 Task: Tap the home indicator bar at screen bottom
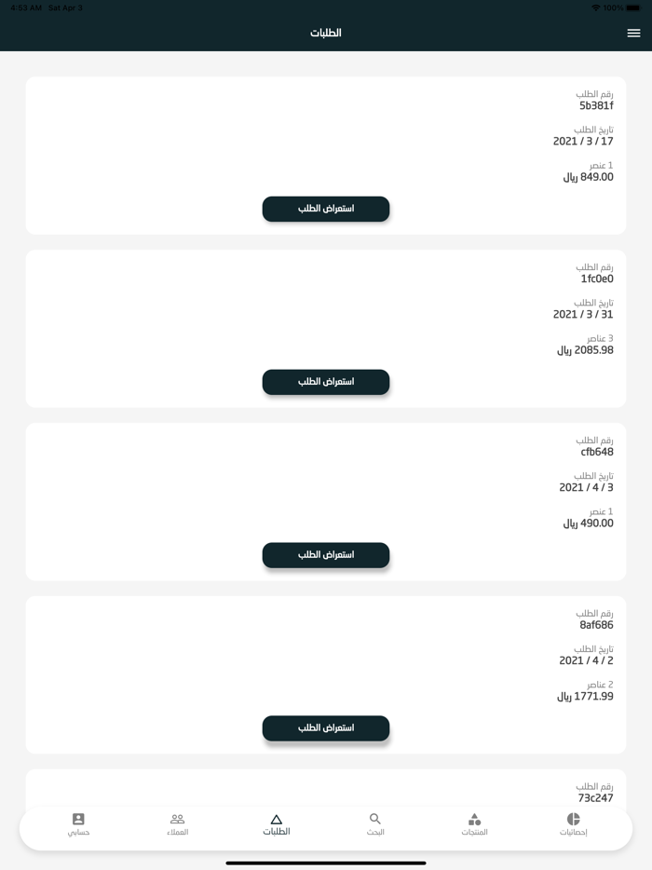[x=326, y=863]
